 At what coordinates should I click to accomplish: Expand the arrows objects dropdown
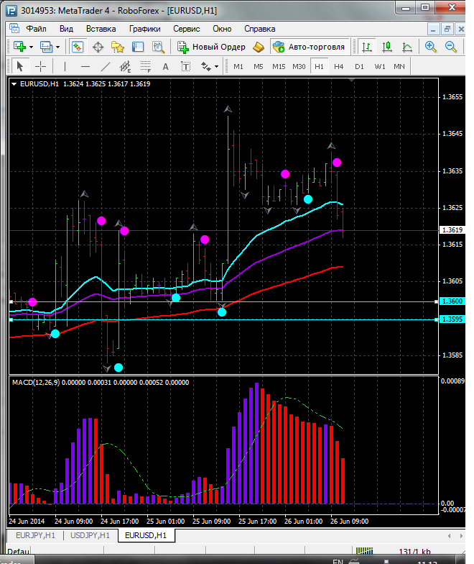click(216, 66)
